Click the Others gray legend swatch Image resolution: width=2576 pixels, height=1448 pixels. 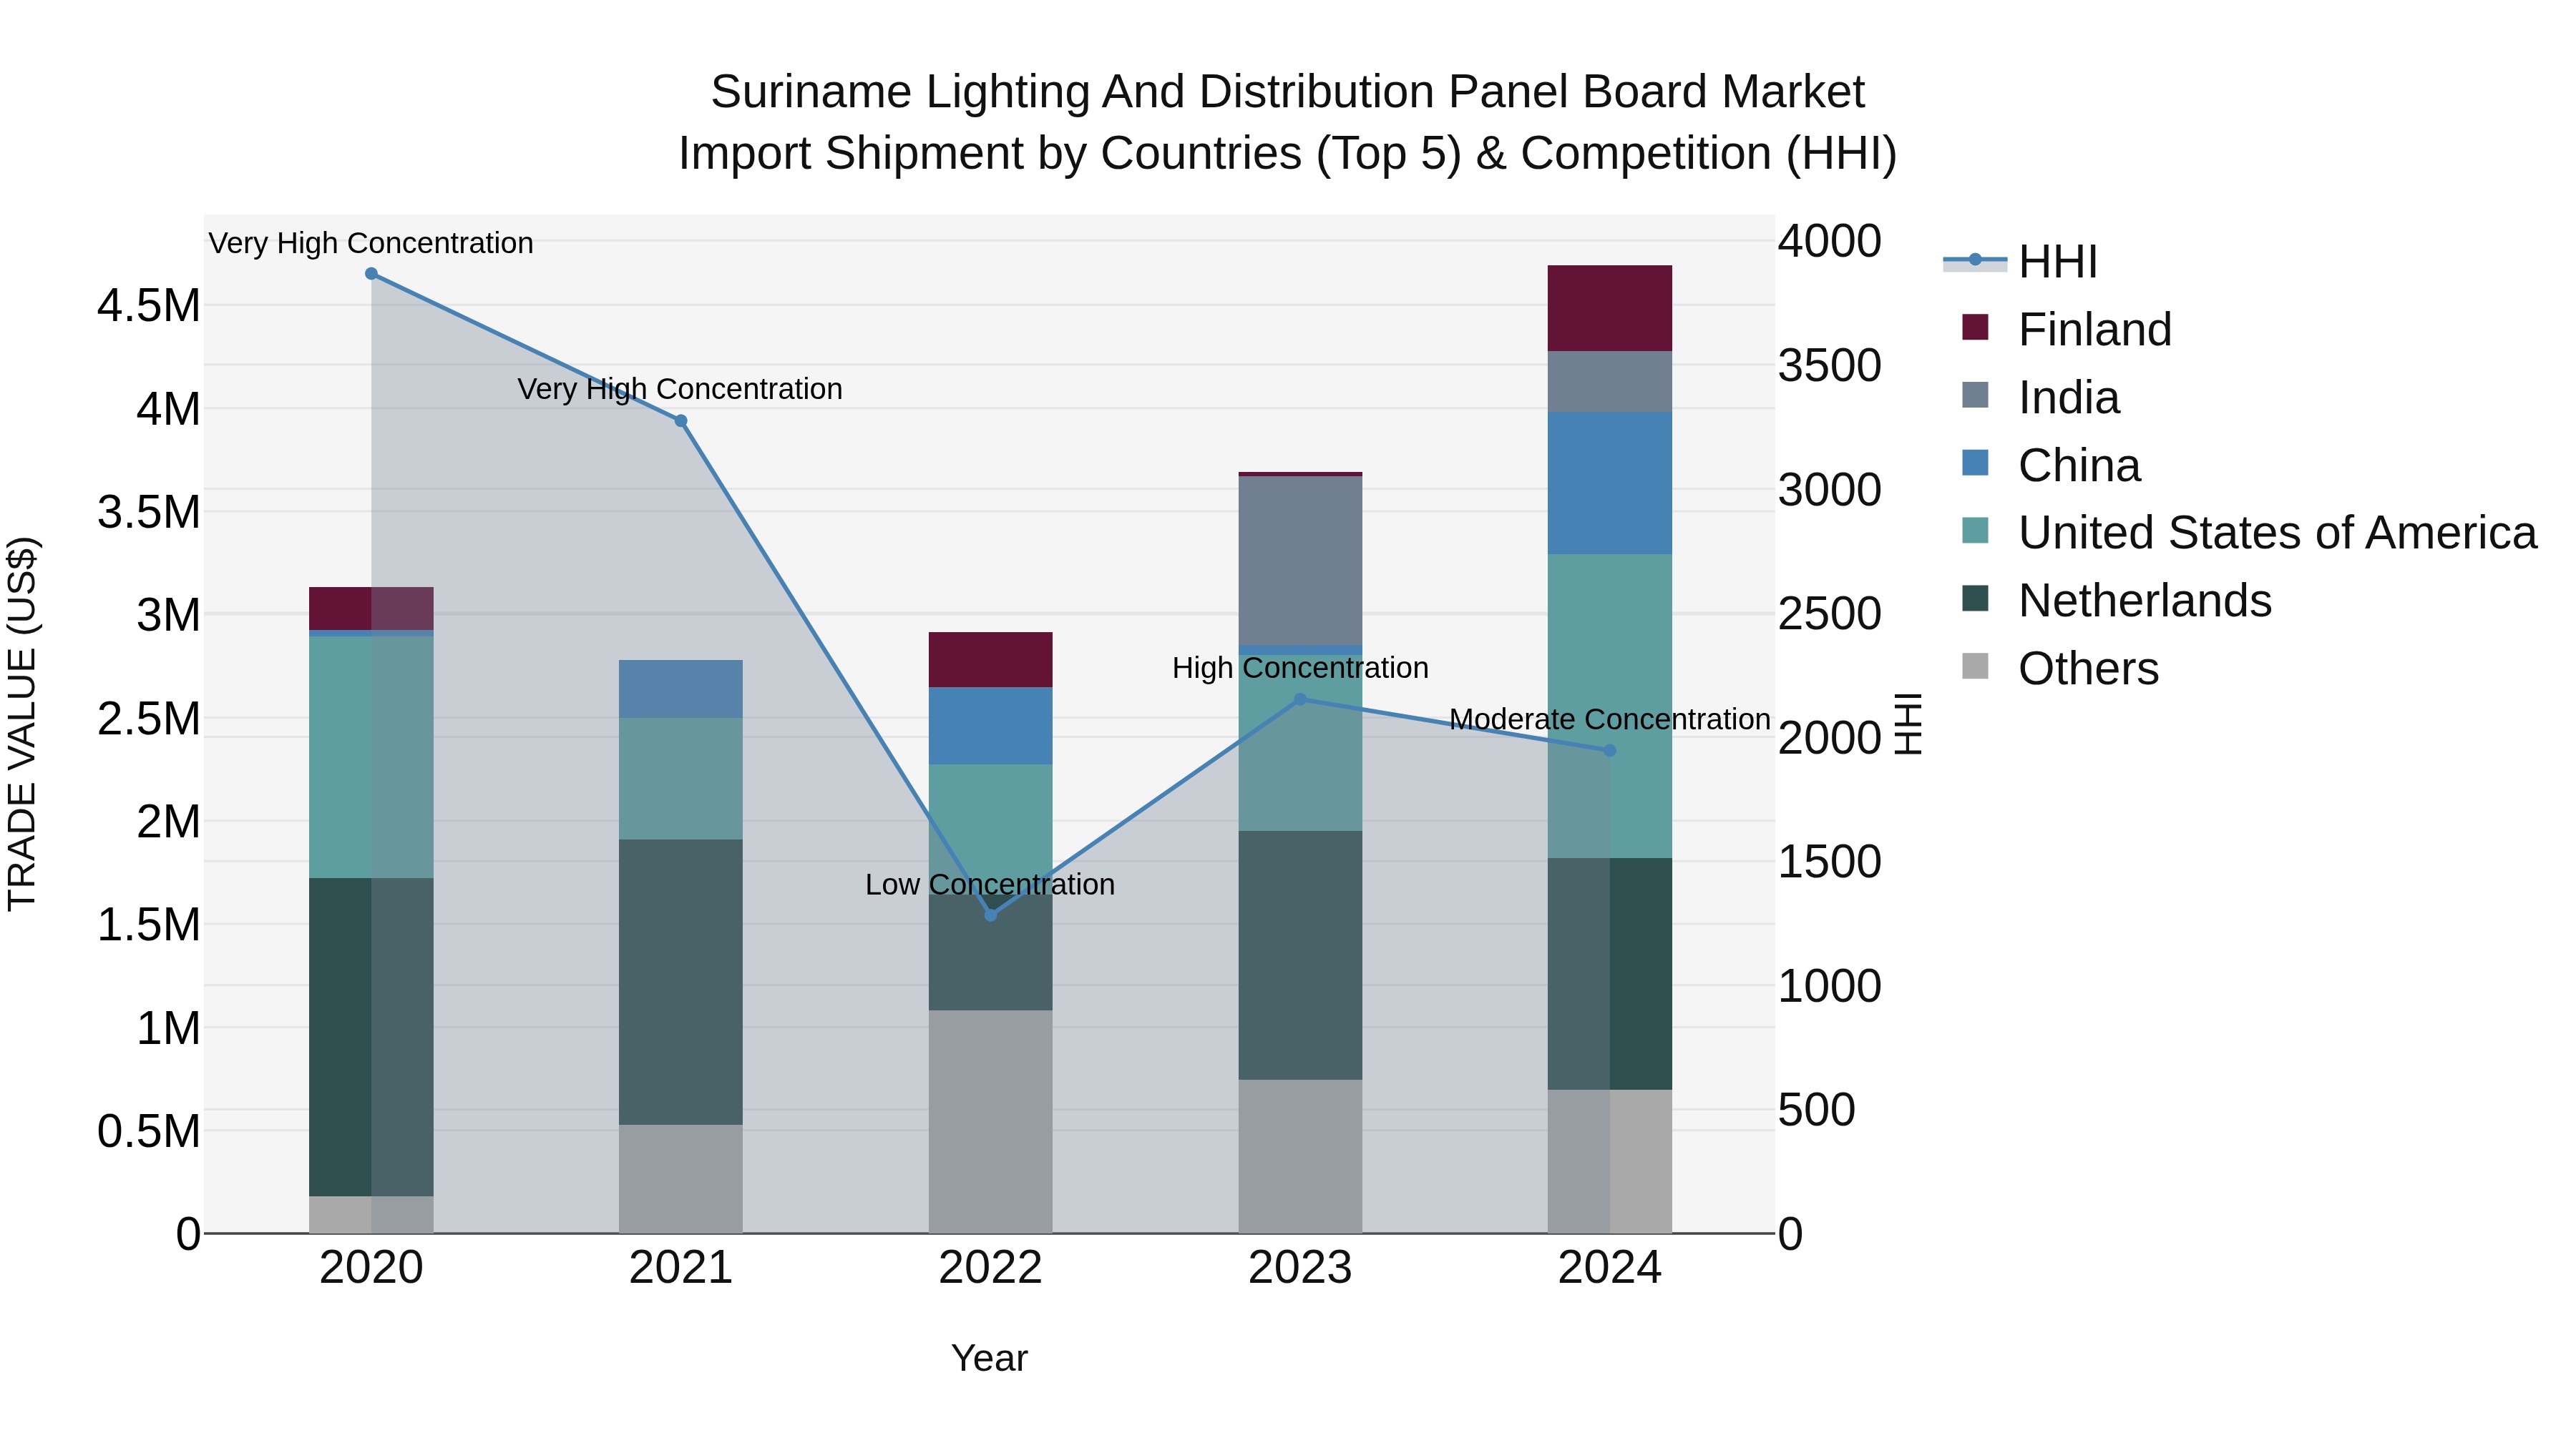[x=1975, y=666]
